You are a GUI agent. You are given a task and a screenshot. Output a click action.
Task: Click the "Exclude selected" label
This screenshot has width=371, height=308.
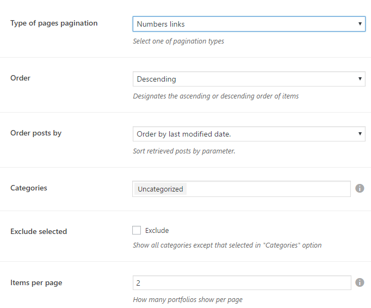pyautogui.click(x=39, y=231)
